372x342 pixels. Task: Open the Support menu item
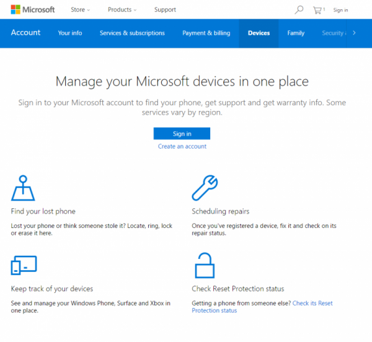click(x=165, y=10)
